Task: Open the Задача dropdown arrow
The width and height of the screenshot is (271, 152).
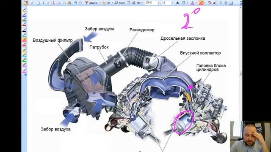Action: (x=100, y=3)
